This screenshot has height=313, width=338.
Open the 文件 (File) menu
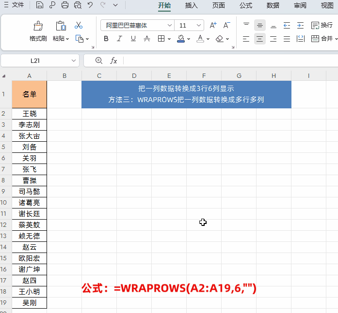[x=15, y=5]
